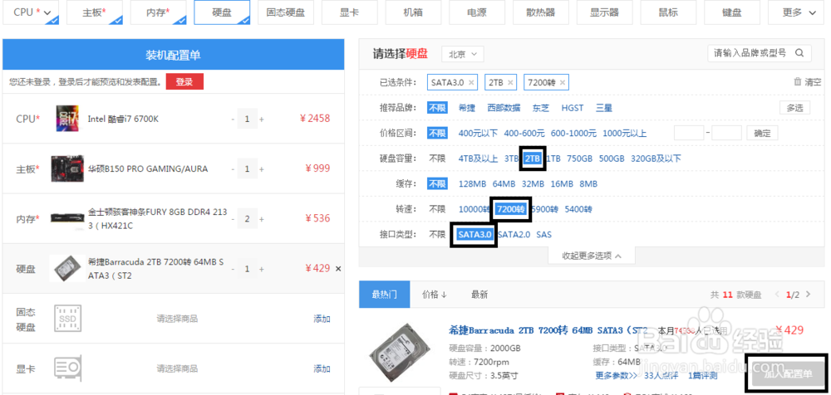Filter by brand HGST
The image size is (831, 395).
(573, 108)
